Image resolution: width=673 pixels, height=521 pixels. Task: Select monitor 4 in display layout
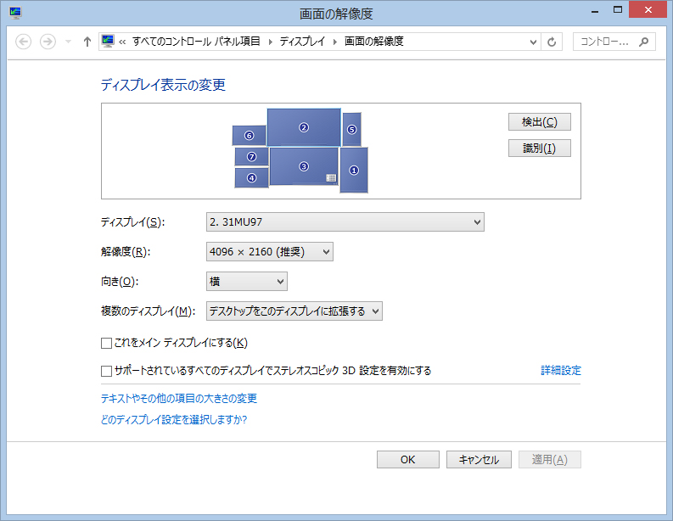251,177
